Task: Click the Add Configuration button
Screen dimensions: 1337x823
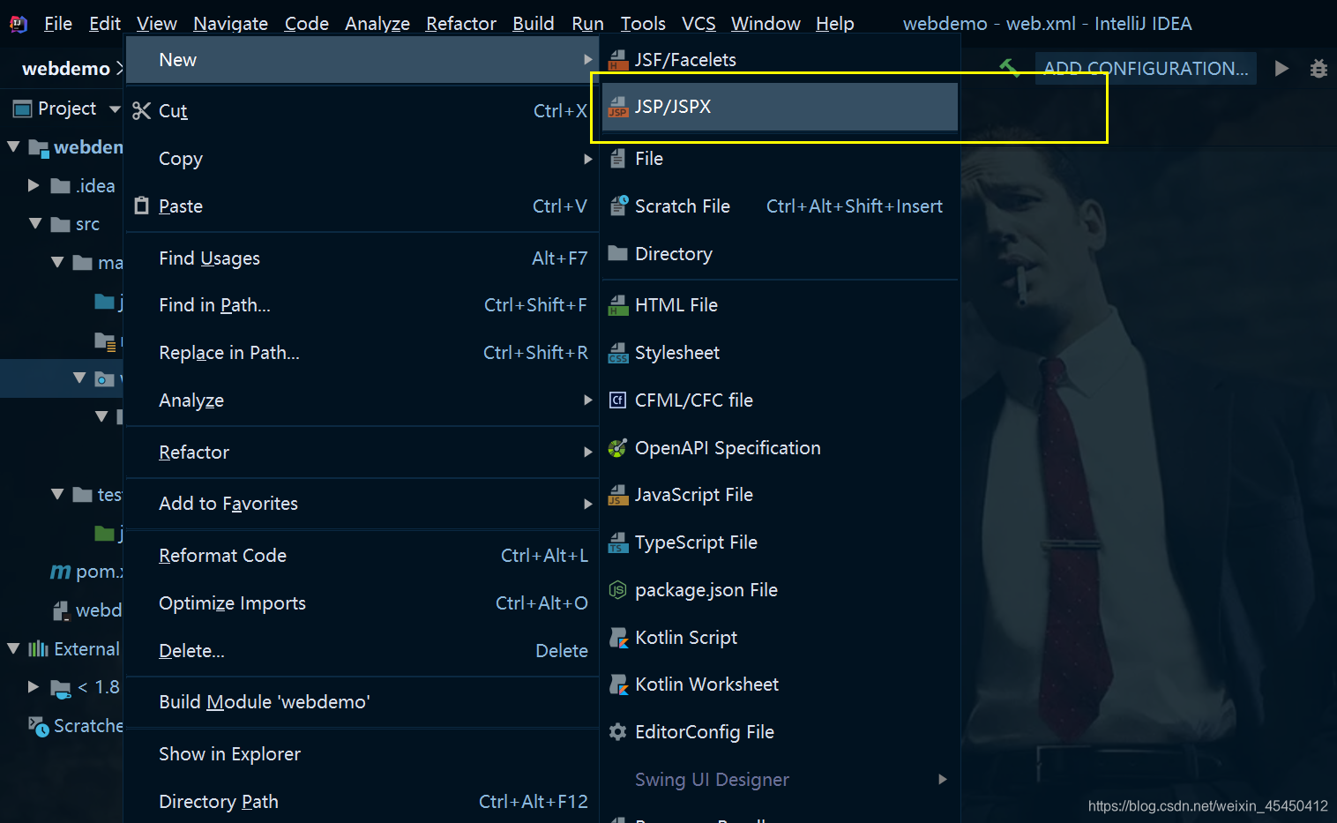Action: coord(1146,68)
